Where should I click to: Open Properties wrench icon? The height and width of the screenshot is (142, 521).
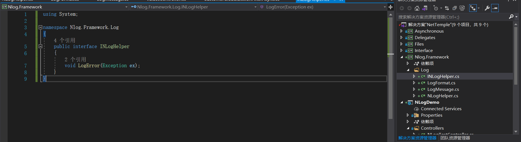[x=487, y=8]
